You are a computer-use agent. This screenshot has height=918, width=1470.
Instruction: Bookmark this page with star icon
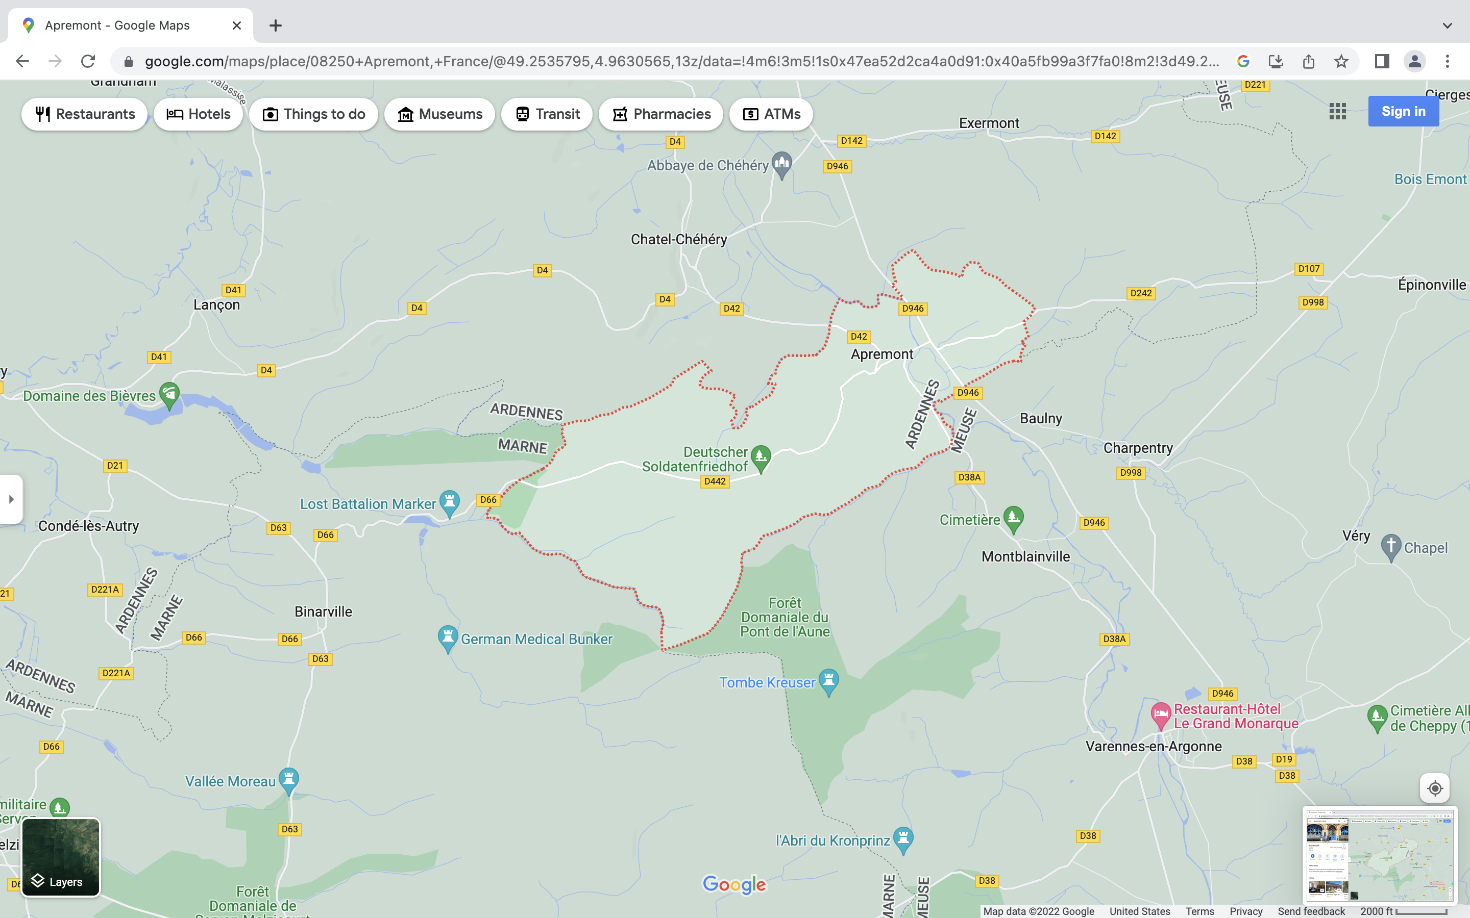click(x=1341, y=61)
